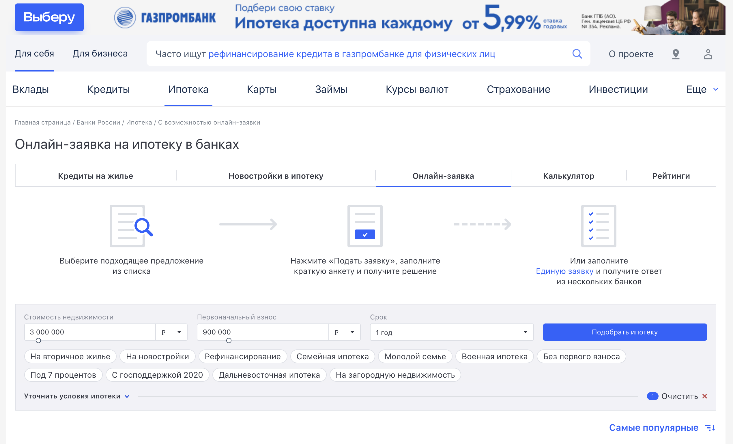This screenshot has height=444, width=733.
Task: Go to Банки России breadcrumb
Action: coord(98,123)
